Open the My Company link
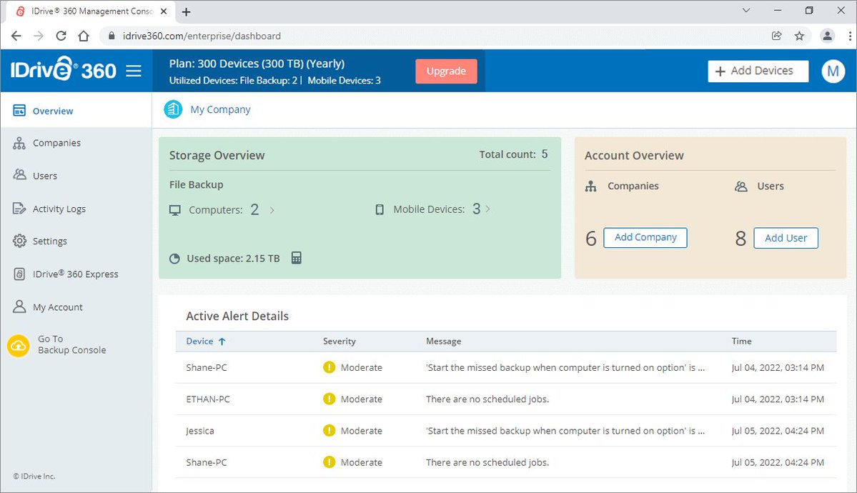857x493 pixels. [220, 109]
